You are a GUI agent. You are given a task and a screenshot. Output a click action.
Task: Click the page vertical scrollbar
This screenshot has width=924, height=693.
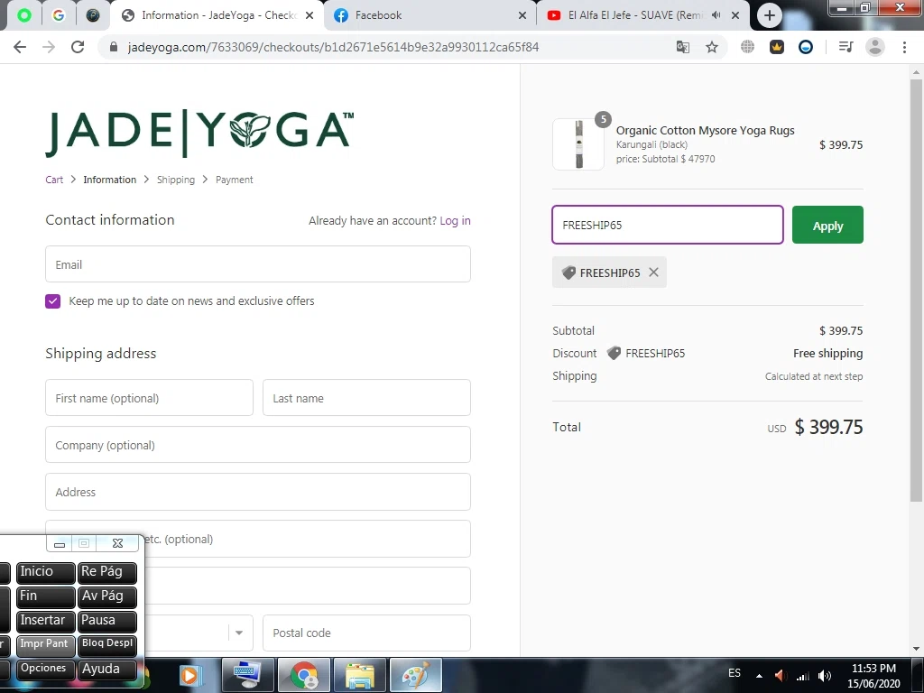point(916,291)
